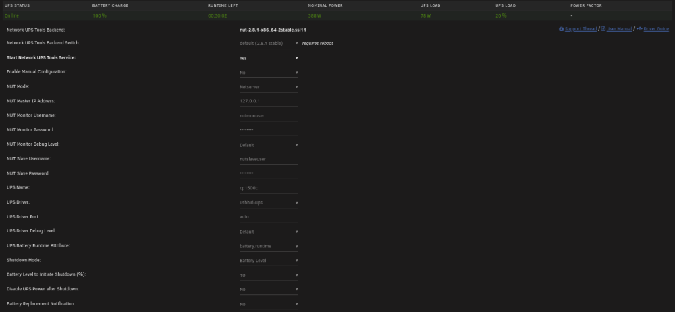
Task: Click the 'RUNTIME LEFT' column header
Action: tap(223, 5)
